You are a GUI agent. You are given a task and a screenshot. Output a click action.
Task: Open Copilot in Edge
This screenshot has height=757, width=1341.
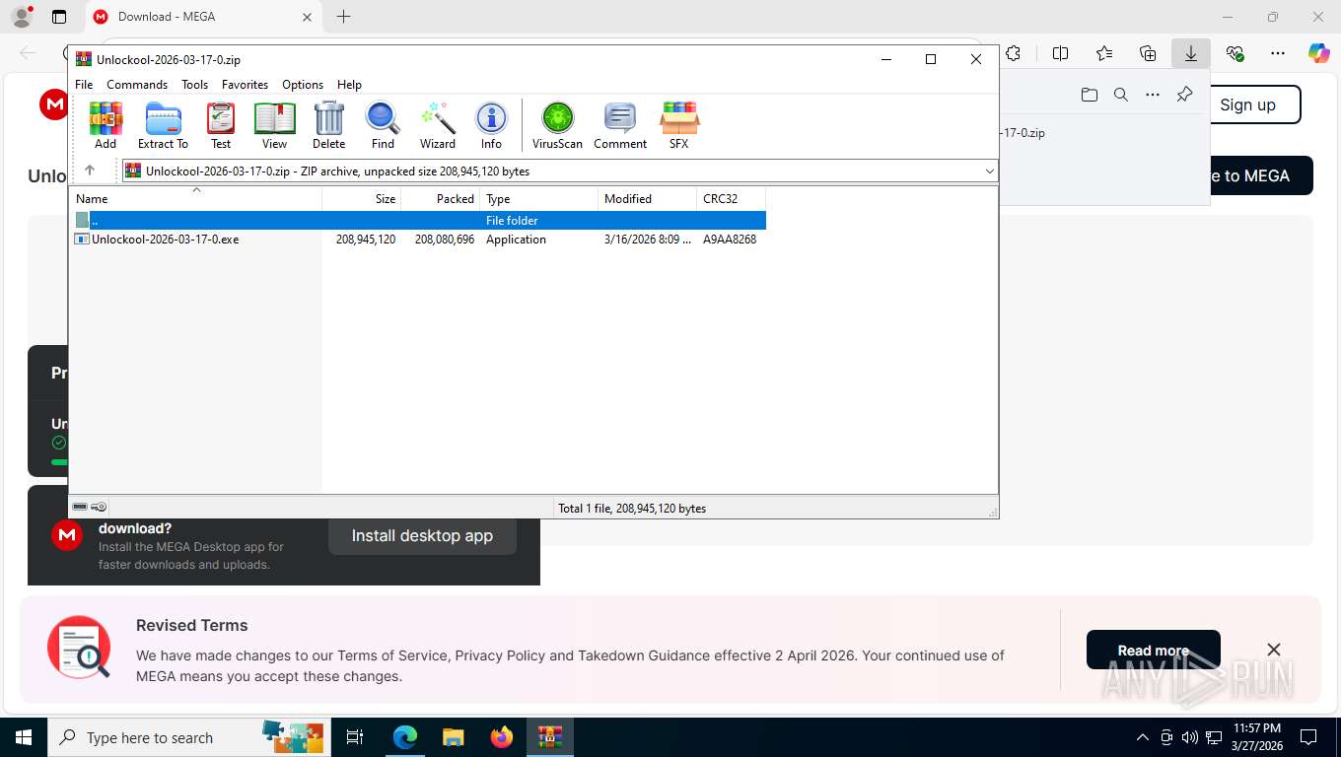point(1319,53)
